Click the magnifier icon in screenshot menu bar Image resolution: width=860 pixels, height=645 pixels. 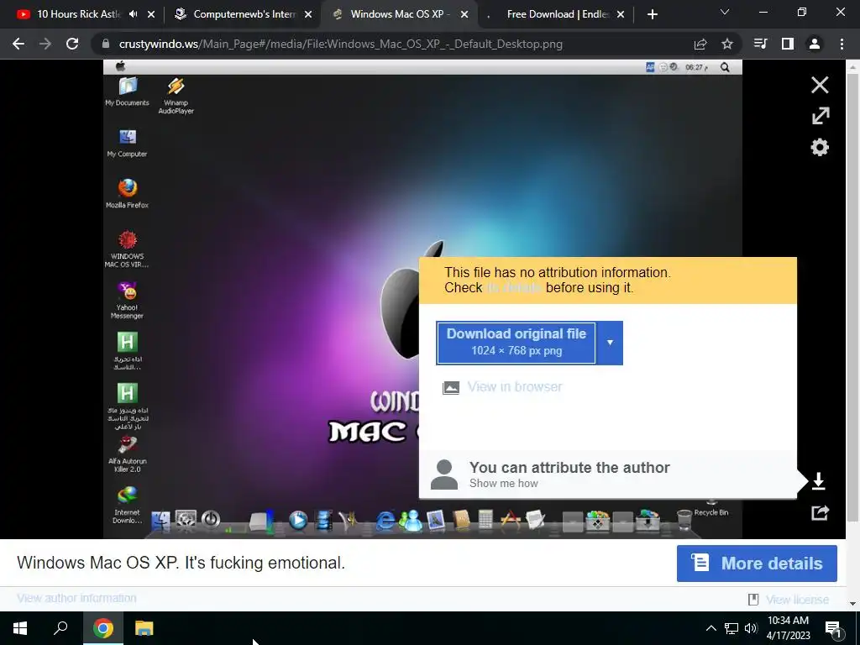click(x=725, y=67)
